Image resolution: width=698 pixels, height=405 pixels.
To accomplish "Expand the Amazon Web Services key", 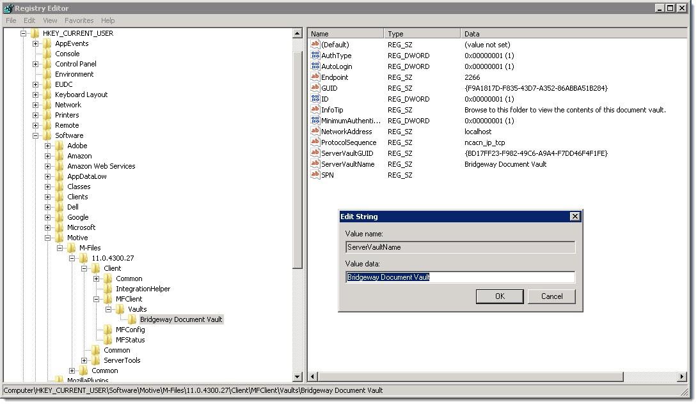I will (x=47, y=166).
